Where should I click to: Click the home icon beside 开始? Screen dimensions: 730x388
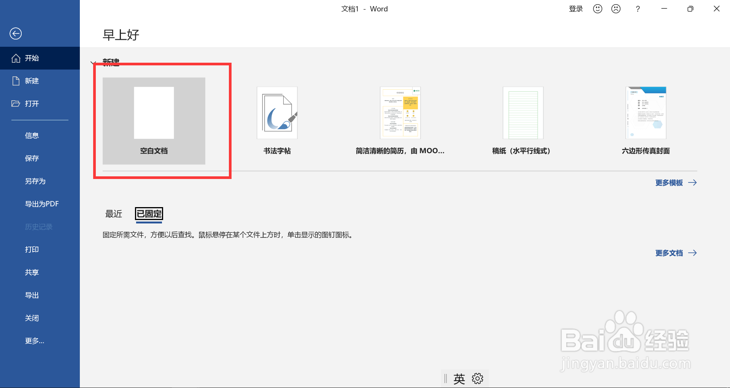16,58
